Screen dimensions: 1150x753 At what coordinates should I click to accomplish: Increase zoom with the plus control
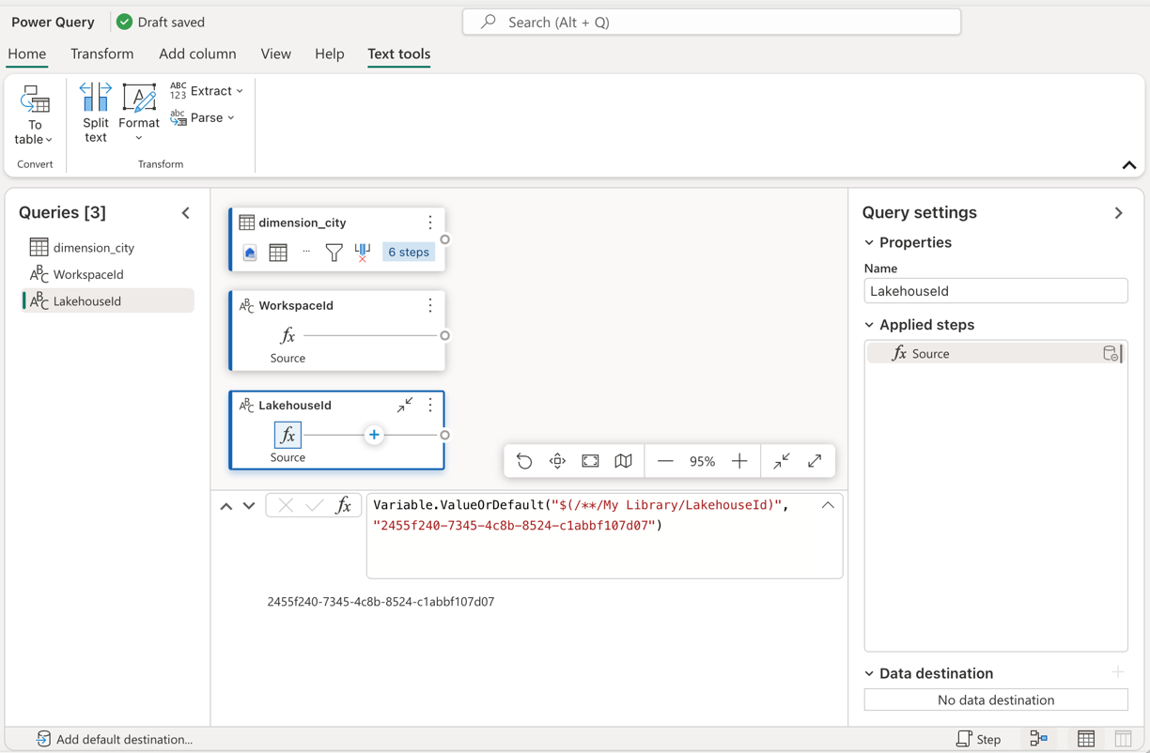739,461
